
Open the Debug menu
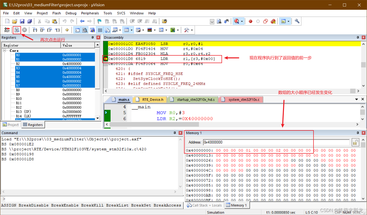pyautogui.click(x=71, y=13)
